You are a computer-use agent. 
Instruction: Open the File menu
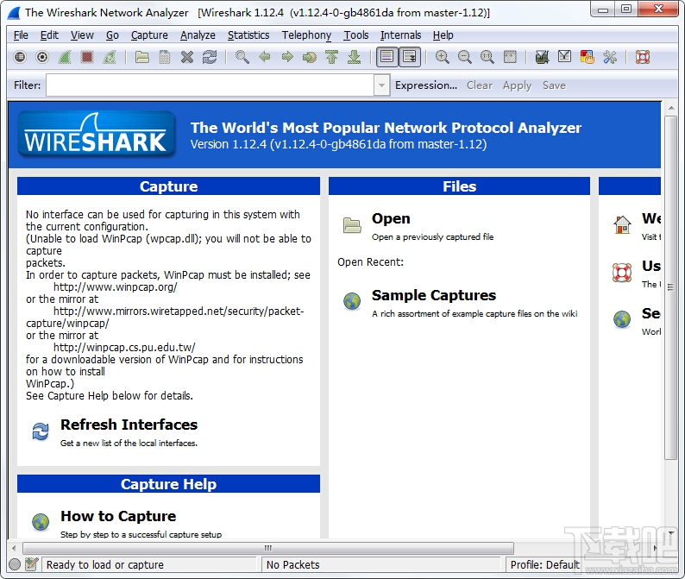21,35
